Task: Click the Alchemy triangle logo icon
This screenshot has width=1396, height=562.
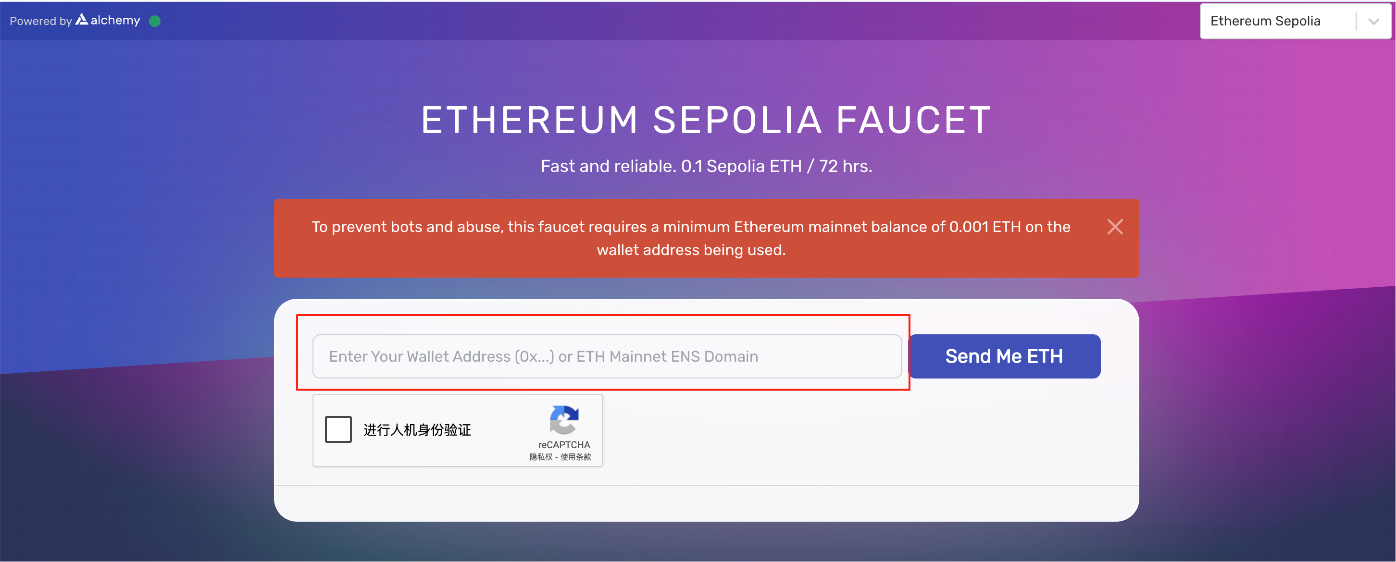Action: (81, 20)
